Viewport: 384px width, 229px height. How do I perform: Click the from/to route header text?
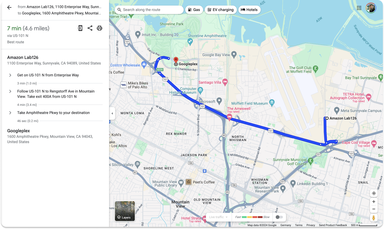point(59,10)
